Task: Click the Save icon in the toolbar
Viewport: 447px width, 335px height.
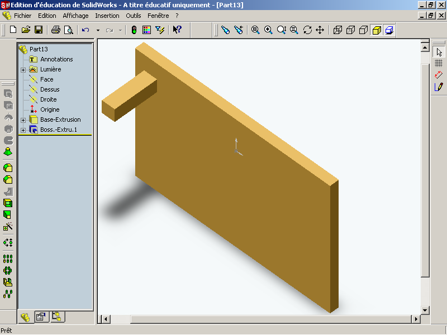Action: 39,30
